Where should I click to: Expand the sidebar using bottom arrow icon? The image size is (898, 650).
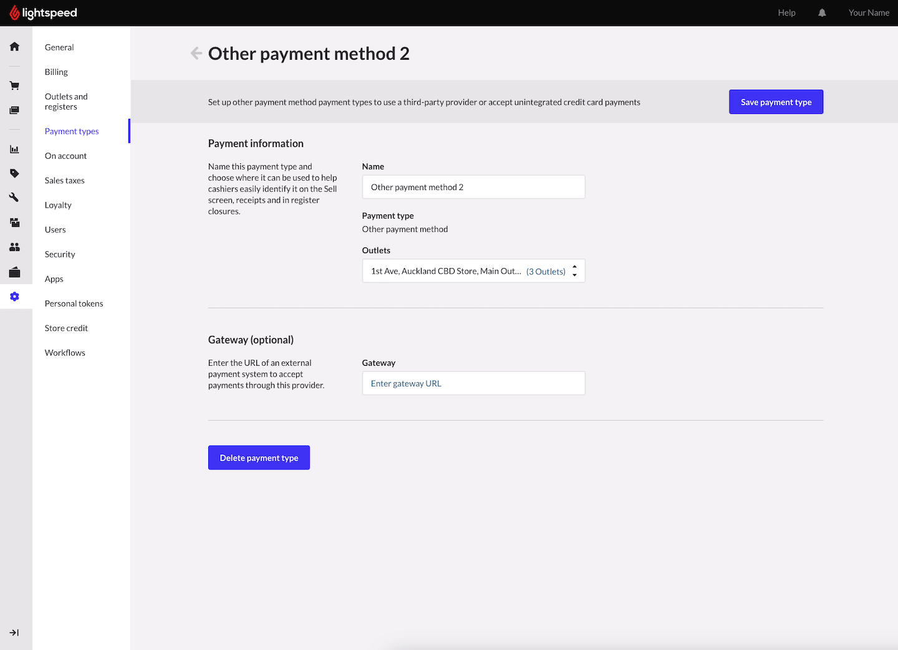(14, 633)
